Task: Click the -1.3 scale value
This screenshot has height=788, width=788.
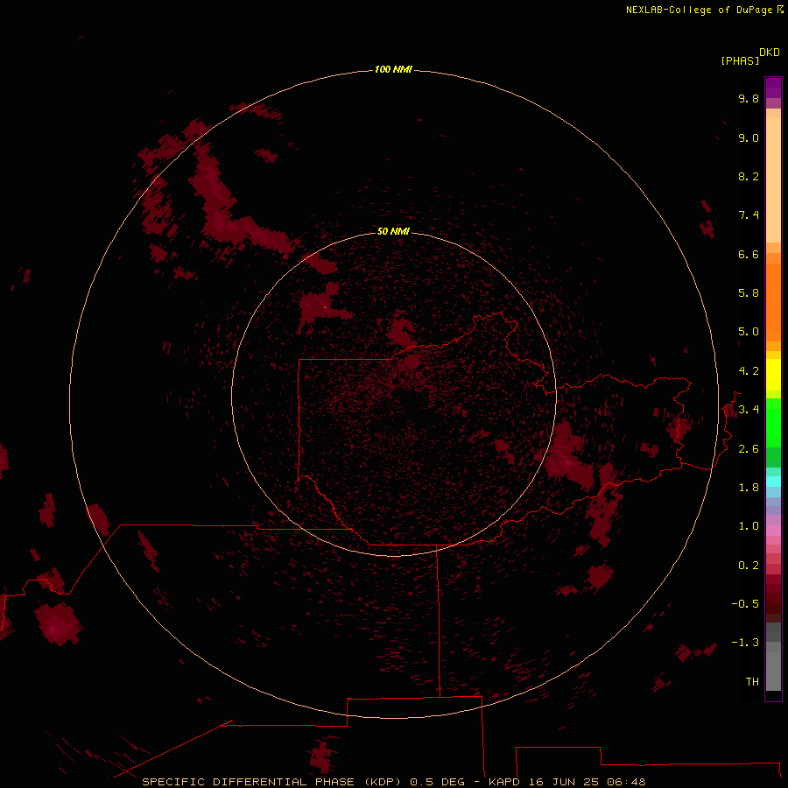Action: [x=745, y=643]
